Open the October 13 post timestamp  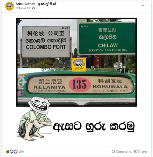[23, 8]
